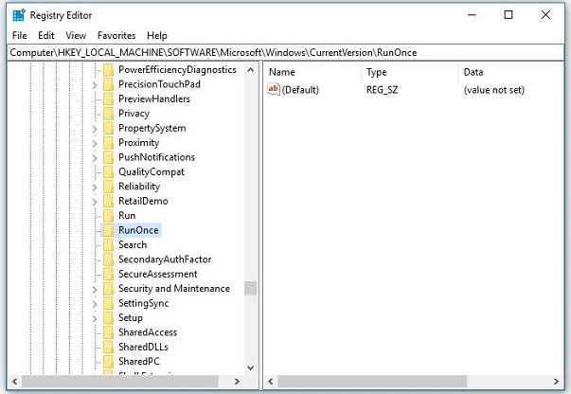The width and height of the screenshot is (571, 394).
Task: Click the tree pane scroll-left arrow
Action: (14, 382)
